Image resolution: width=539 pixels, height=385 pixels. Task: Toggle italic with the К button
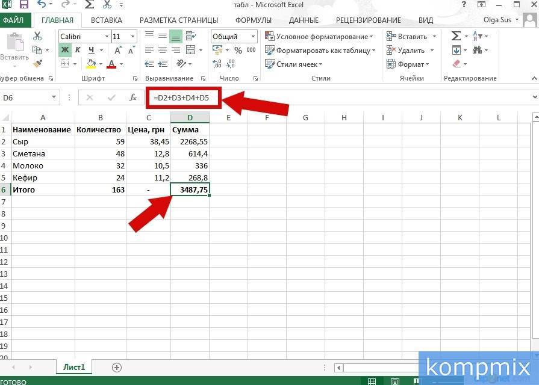[78, 49]
